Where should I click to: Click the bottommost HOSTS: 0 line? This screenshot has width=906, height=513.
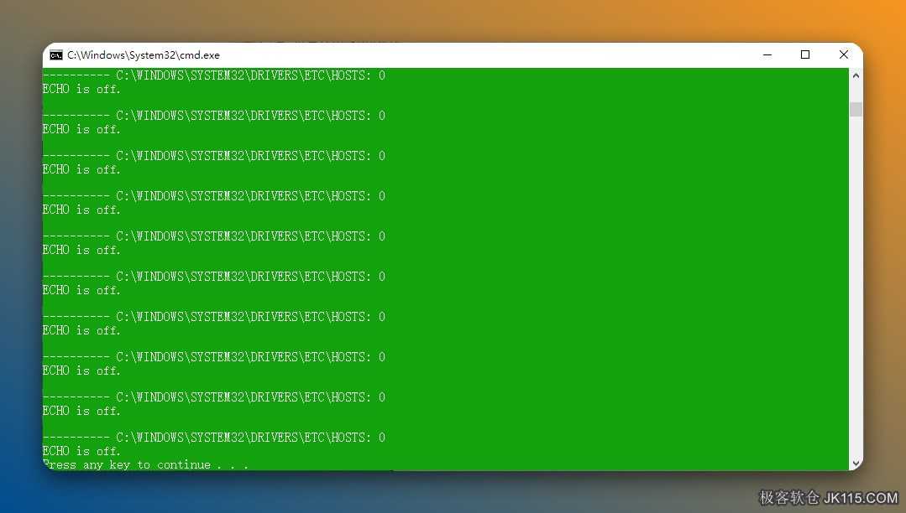(x=214, y=438)
